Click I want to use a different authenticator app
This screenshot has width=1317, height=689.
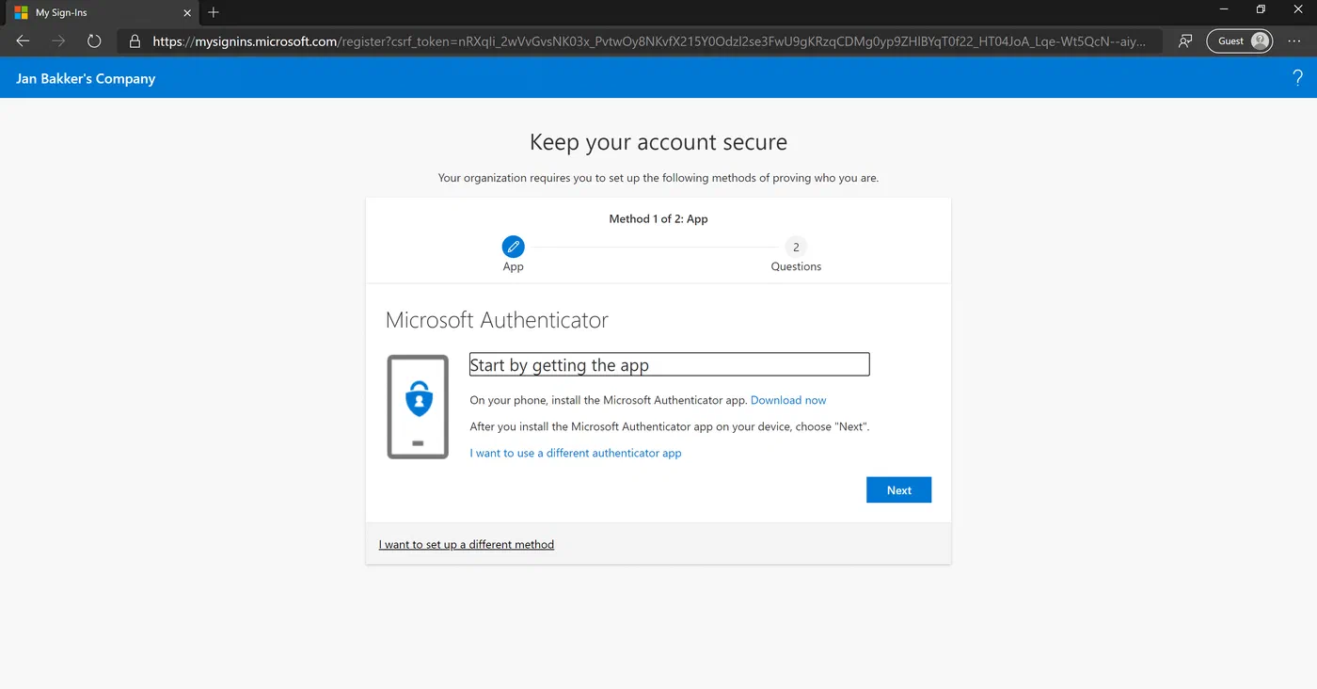pyautogui.click(x=576, y=453)
